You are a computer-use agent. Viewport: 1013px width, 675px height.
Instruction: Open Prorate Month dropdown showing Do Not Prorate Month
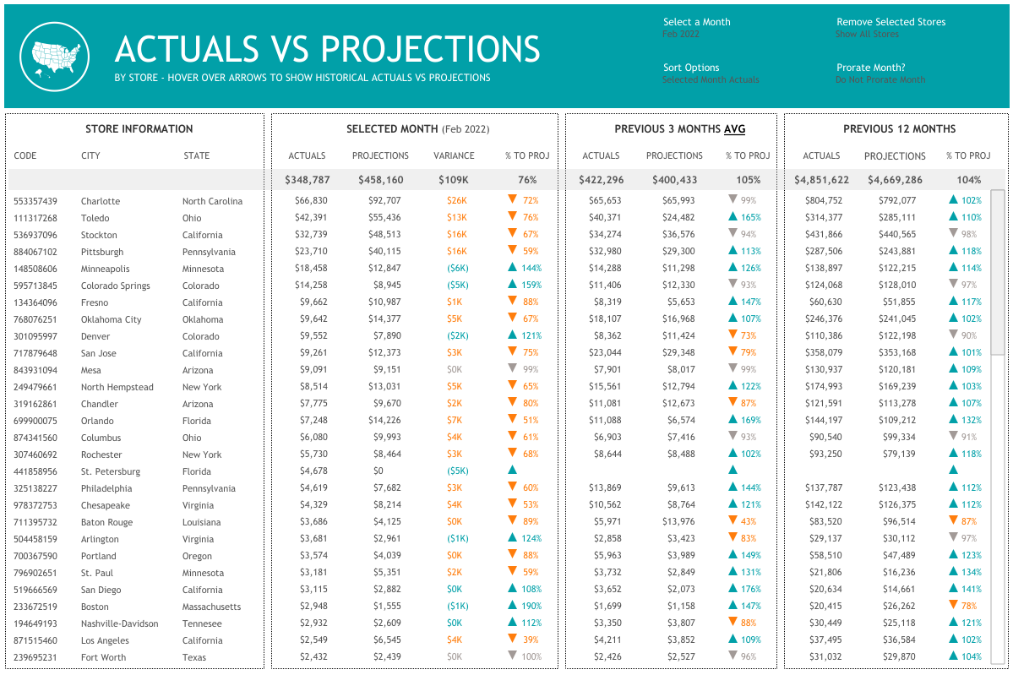(880, 80)
